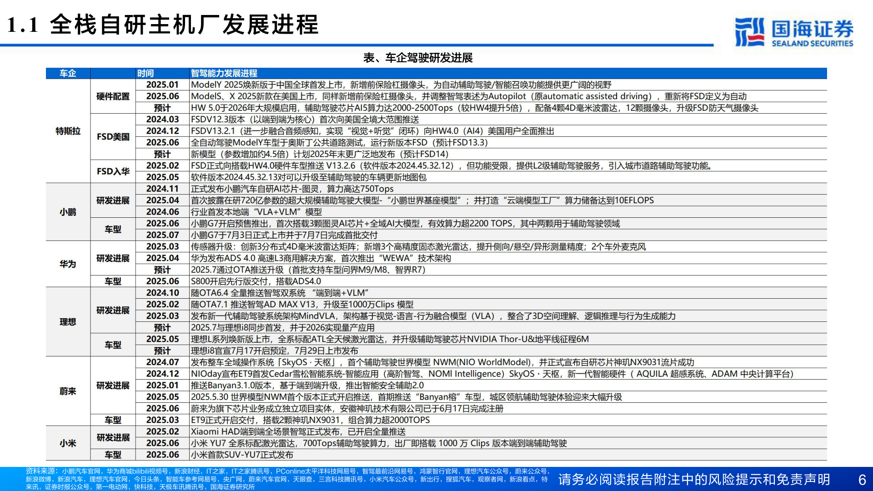Select the 特斯拉 row label

pyautogui.click(x=67, y=131)
